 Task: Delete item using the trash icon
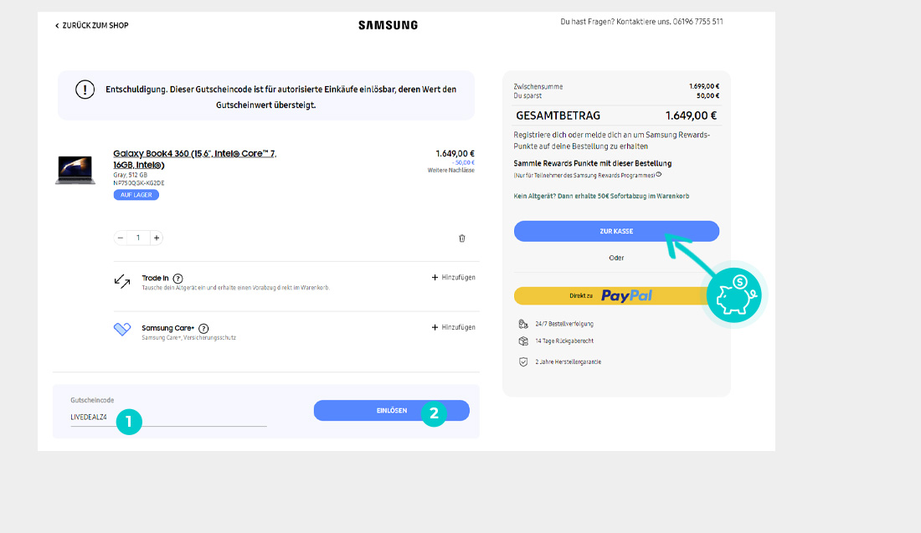pos(461,238)
